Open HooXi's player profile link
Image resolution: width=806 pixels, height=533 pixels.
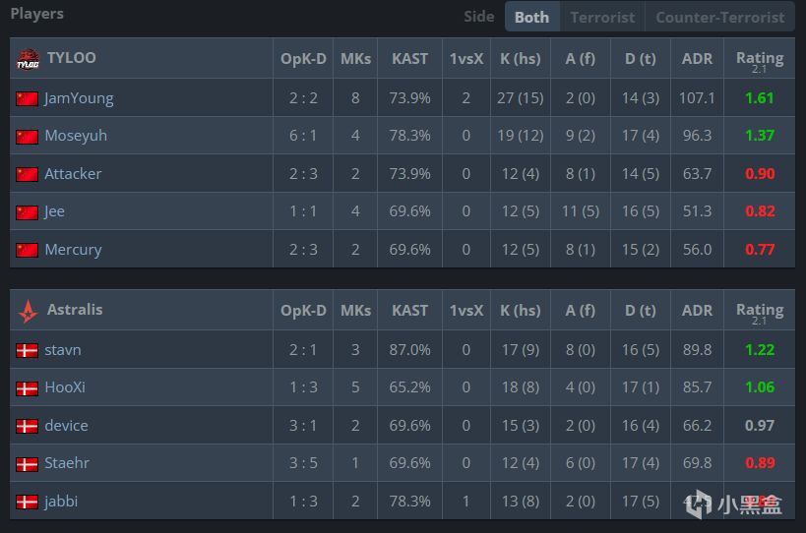(x=65, y=387)
